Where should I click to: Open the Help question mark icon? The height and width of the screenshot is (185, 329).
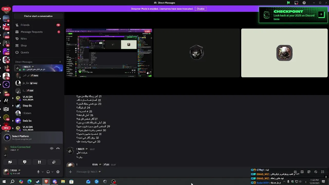click(304, 3)
